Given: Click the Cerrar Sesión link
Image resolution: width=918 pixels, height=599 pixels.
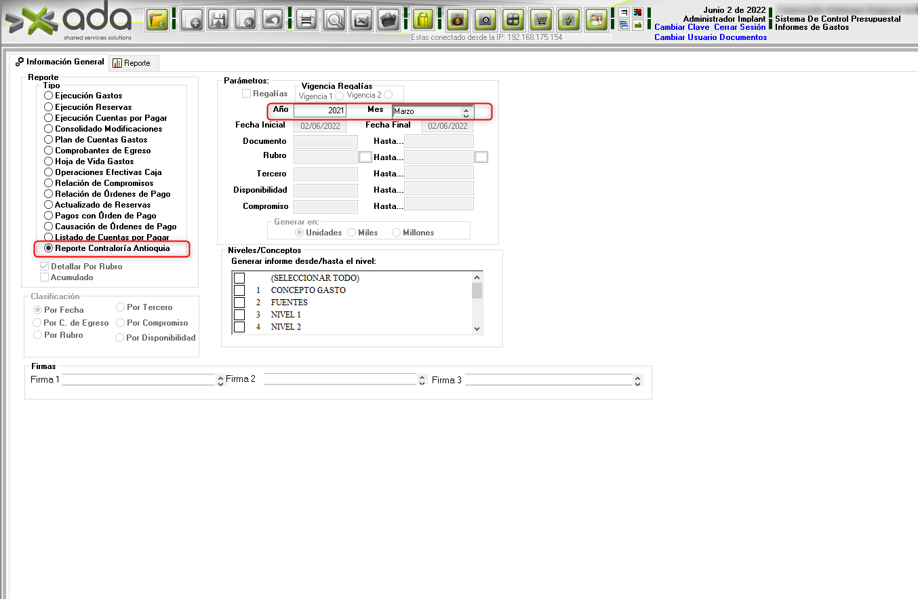Looking at the screenshot, I should click(x=740, y=27).
